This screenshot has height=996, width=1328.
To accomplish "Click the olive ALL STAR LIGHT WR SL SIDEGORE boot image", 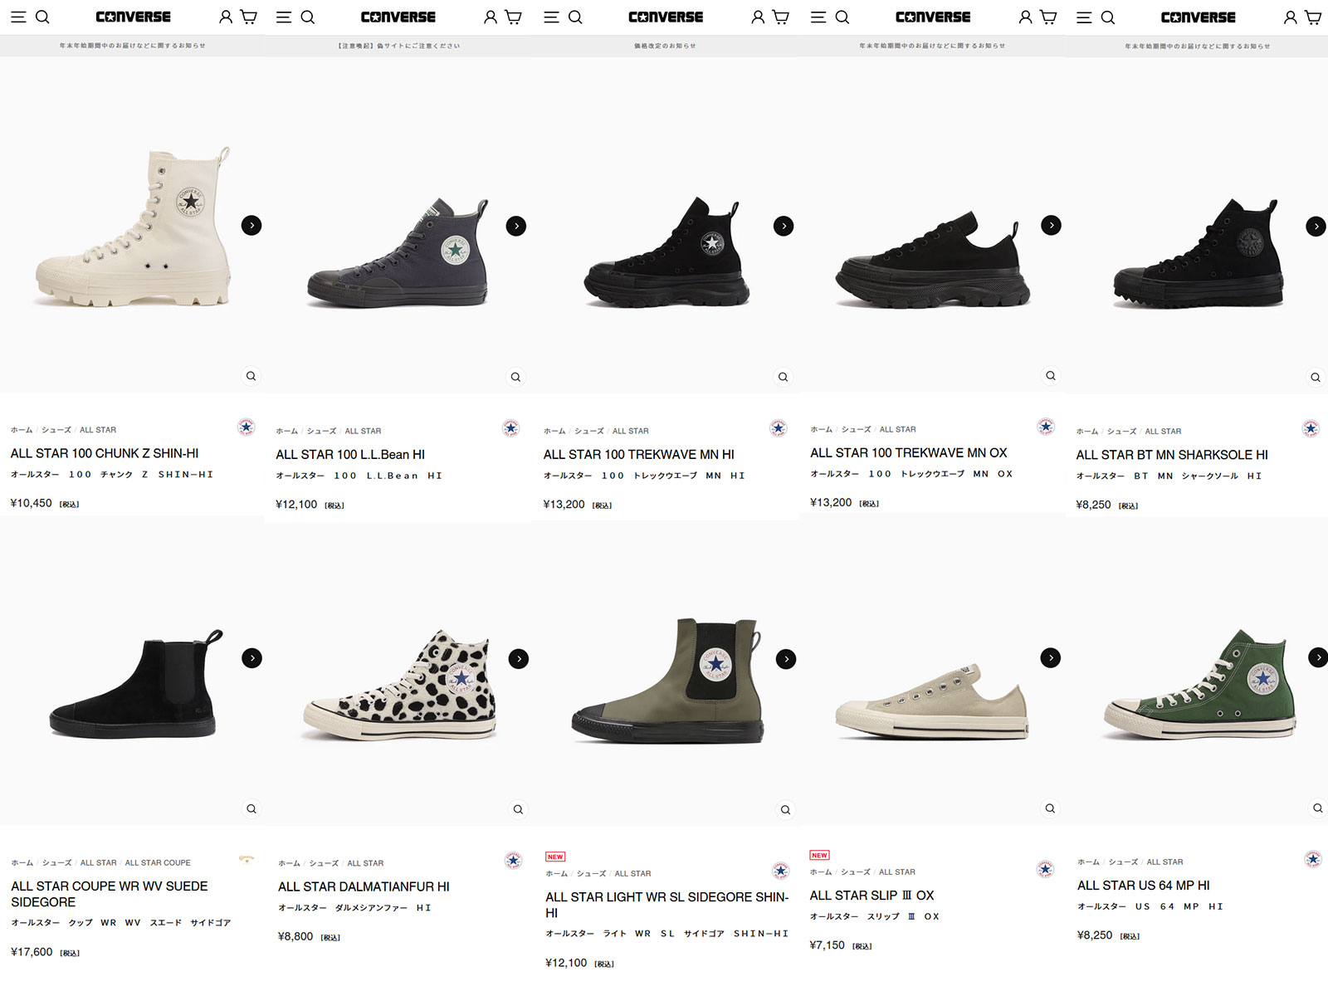I will click(668, 681).
